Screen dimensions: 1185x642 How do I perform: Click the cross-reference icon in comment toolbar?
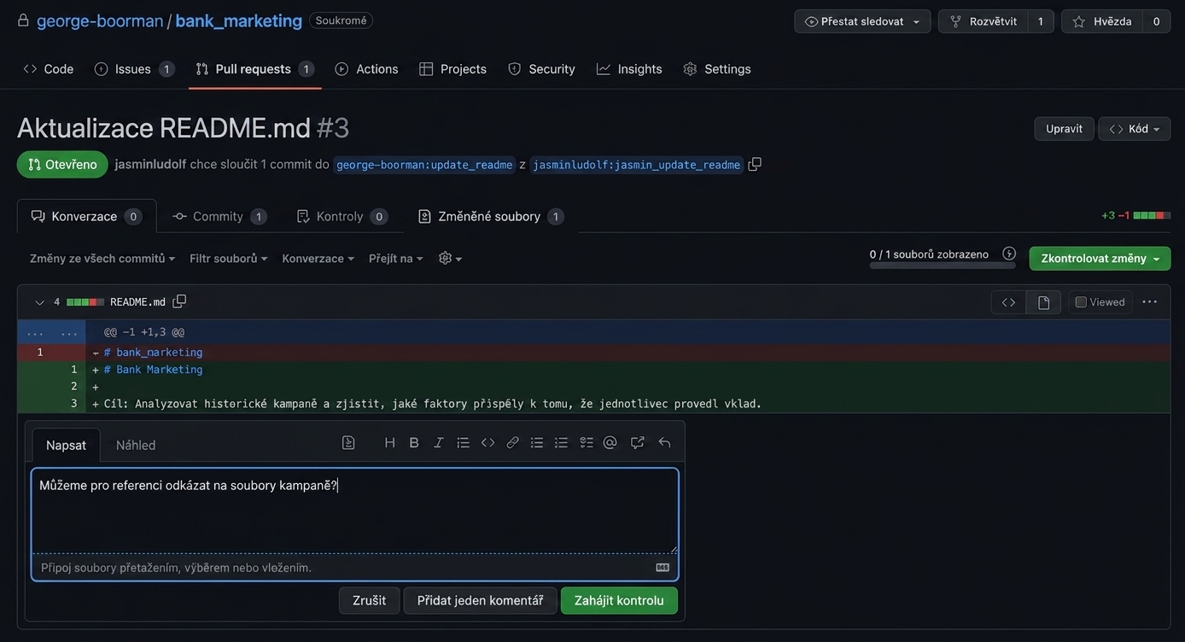click(x=637, y=442)
